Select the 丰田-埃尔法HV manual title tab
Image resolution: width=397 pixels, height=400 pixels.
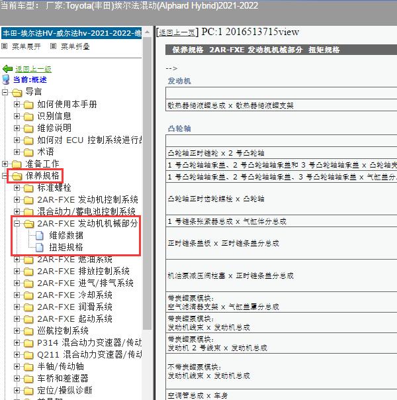click(71, 33)
